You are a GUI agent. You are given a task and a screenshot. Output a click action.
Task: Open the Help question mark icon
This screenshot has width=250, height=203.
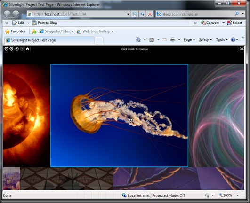click(233, 39)
